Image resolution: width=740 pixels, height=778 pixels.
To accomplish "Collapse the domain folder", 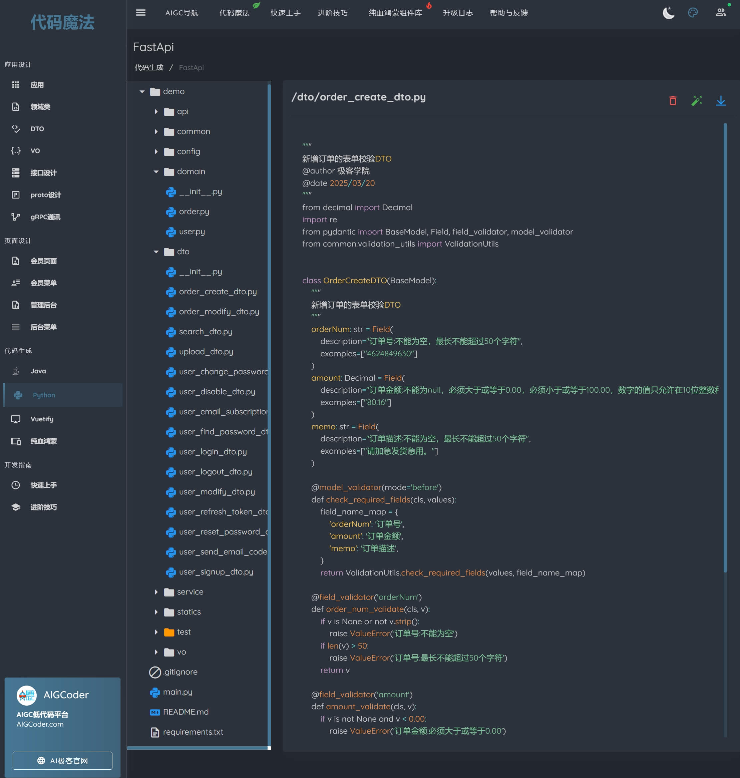I will pyautogui.click(x=156, y=171).
